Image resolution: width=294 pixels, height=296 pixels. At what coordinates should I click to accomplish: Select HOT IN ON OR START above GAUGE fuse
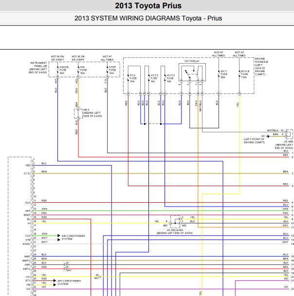[57, 58]
